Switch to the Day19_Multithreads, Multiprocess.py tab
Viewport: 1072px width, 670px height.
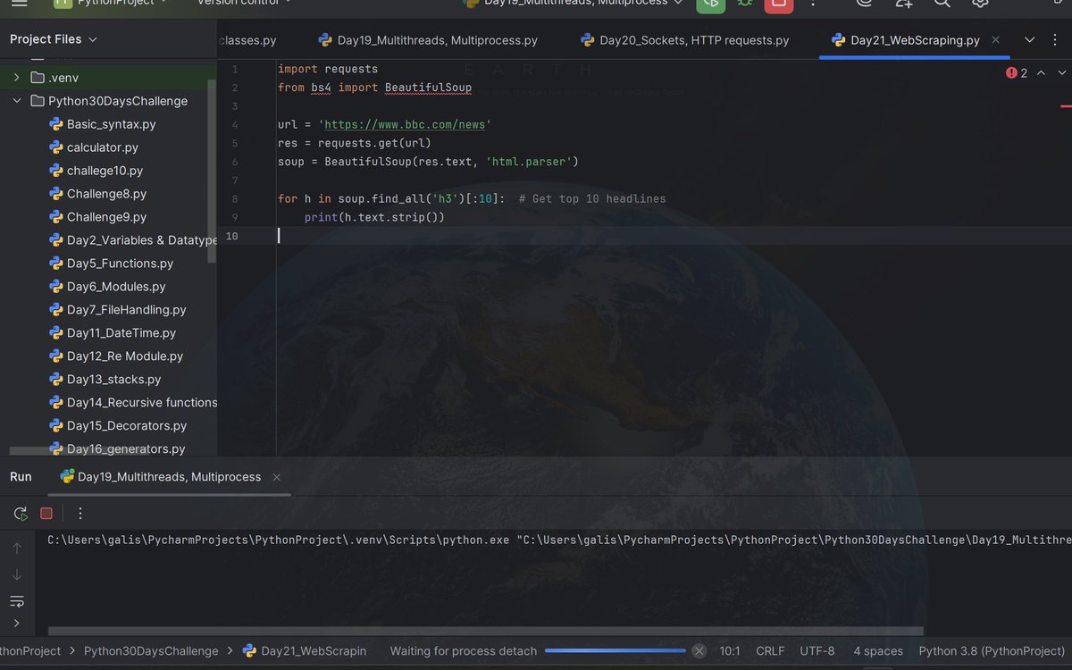click(x=427, y=40)
